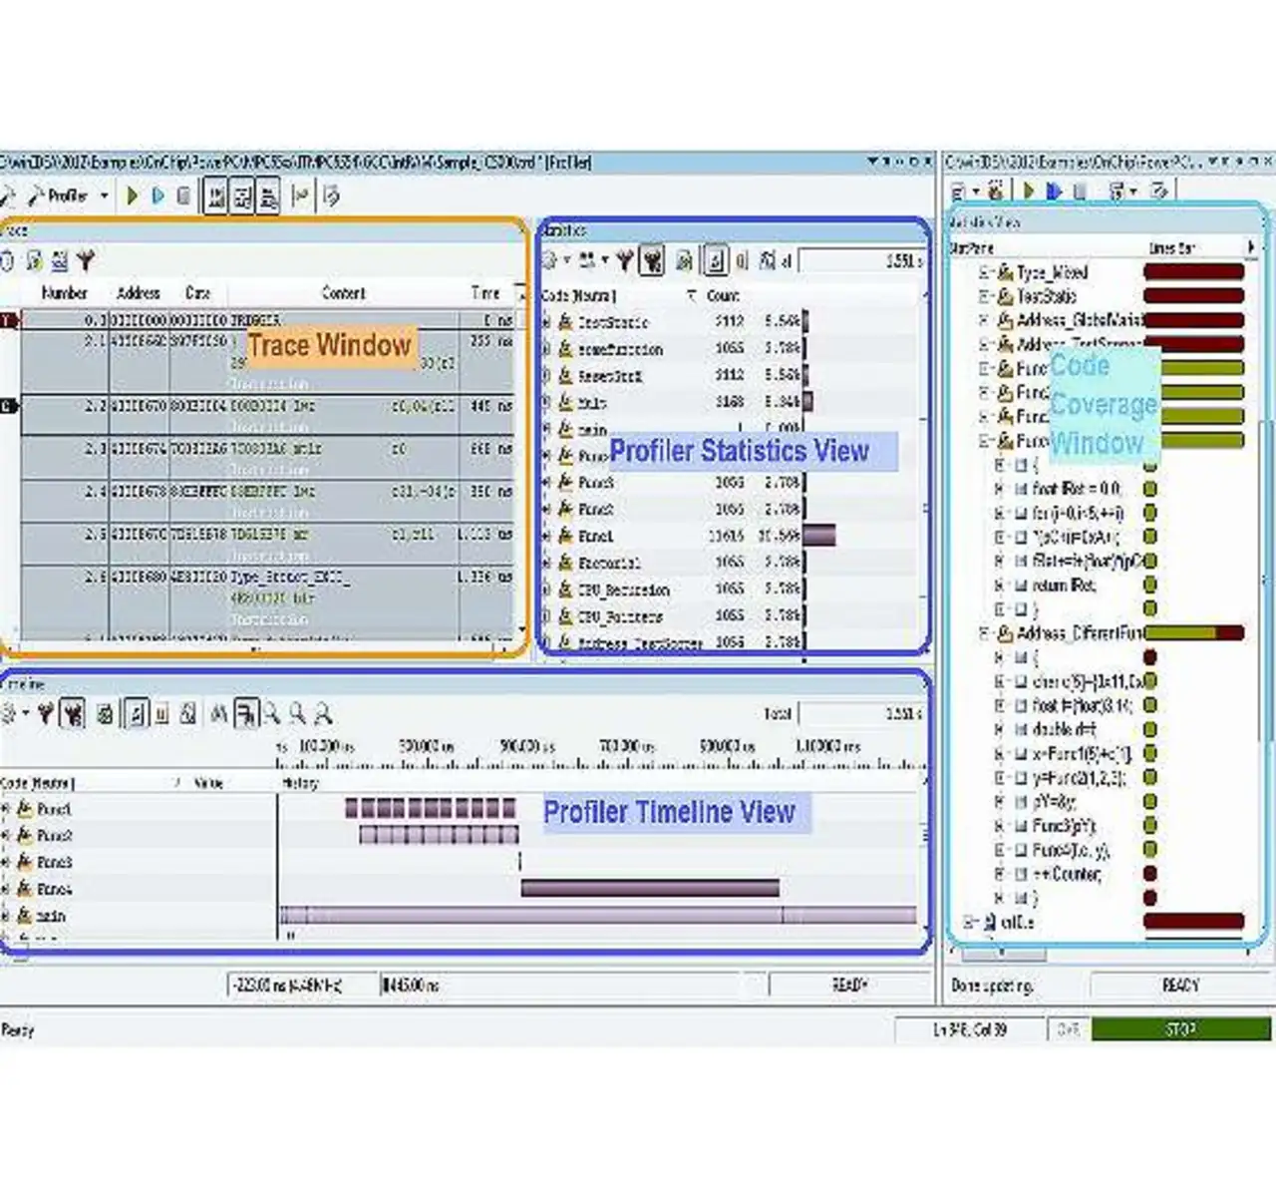Click the Count column header in Statistics

pyautogui.click(x=723, y=296)
